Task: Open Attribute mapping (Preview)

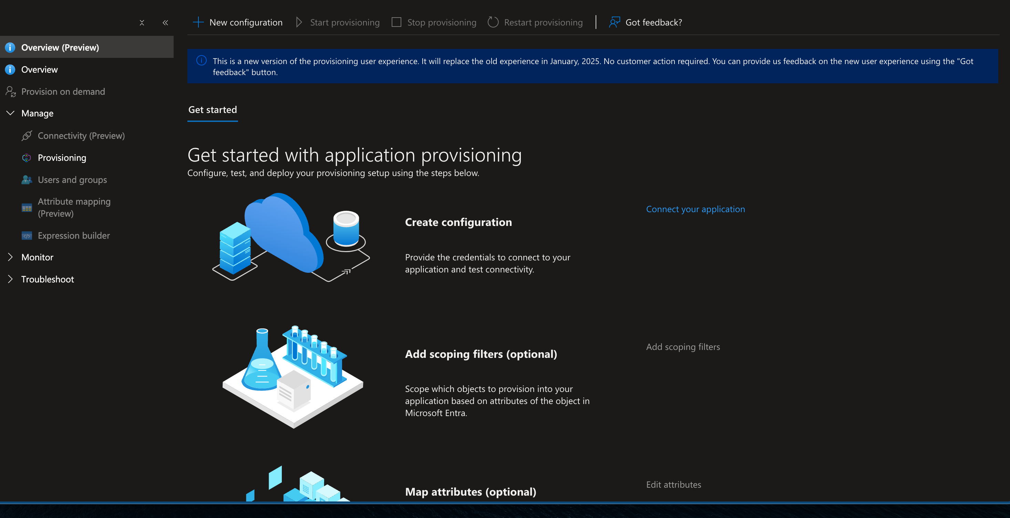Action: [74, 207]
